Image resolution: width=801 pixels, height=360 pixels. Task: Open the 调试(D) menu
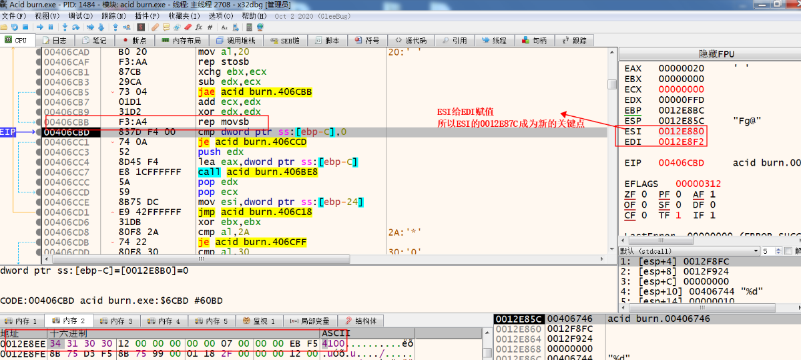click(81, 15)
